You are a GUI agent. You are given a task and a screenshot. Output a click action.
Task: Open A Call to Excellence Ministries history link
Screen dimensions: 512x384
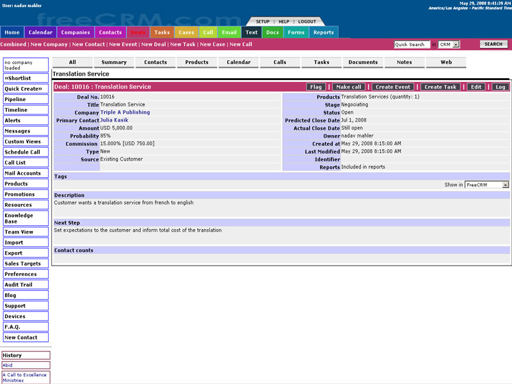point(26,378)
